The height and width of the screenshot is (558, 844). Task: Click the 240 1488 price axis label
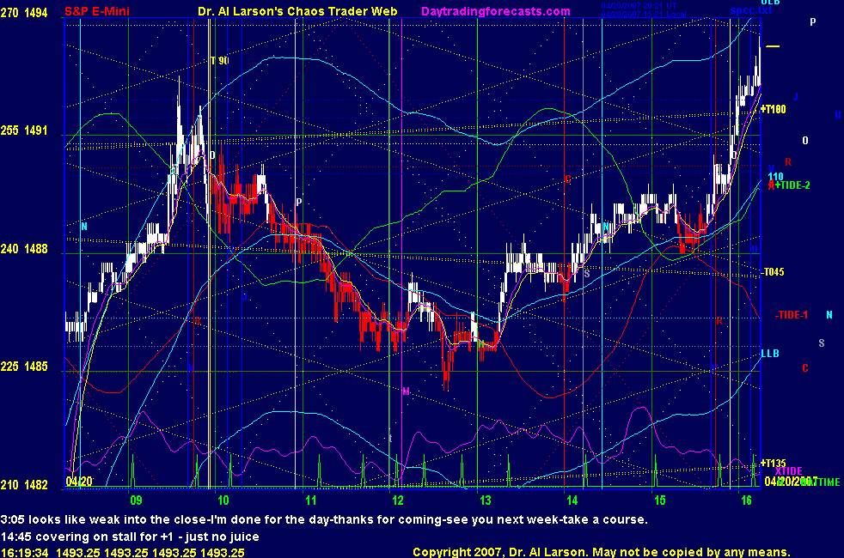24,249
